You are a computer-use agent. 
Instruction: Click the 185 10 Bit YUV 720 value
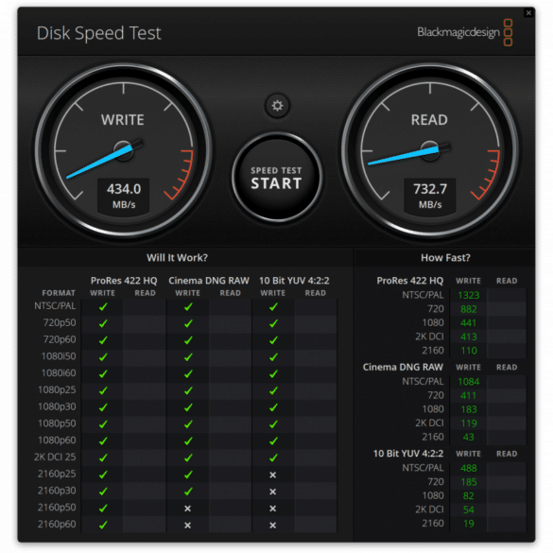(x=468, y=482)
